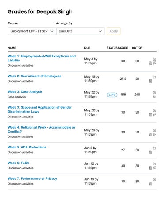Viewport: 164px width, 212px height.
Task: View comments icon for Gender Discrimination Laws row
Action: click(x=154, y=114)
